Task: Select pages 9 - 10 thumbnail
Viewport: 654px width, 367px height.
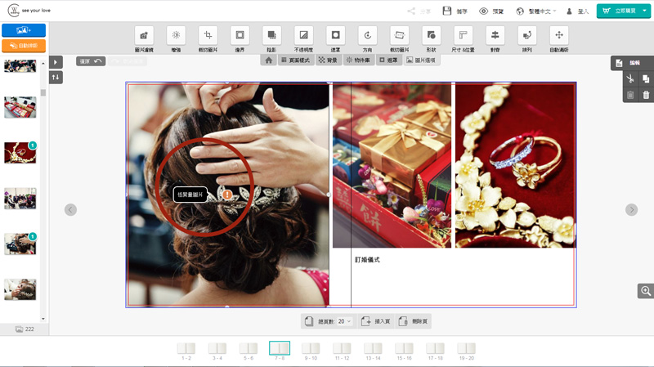Action: 311,351
